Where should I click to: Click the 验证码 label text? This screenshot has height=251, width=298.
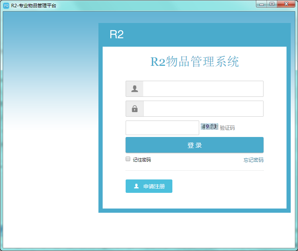pos(227,128)
